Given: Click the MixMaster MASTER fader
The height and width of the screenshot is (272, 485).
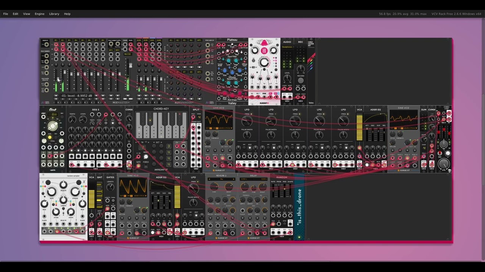Looking at the screenshot, I should click(x=131, y=65).
